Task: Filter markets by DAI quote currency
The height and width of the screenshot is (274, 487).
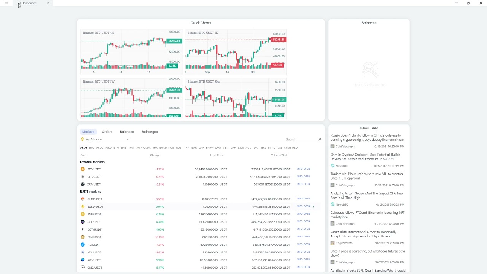Action: [256, 148]
